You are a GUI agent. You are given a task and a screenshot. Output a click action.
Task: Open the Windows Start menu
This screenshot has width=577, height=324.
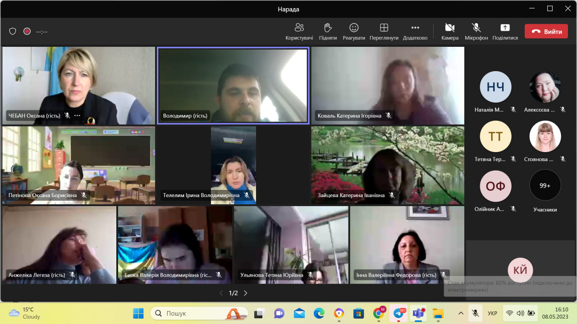point(138,313)
